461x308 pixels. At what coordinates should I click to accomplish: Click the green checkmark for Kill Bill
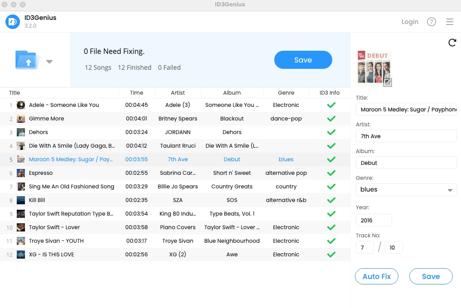[x=331, y=200]
